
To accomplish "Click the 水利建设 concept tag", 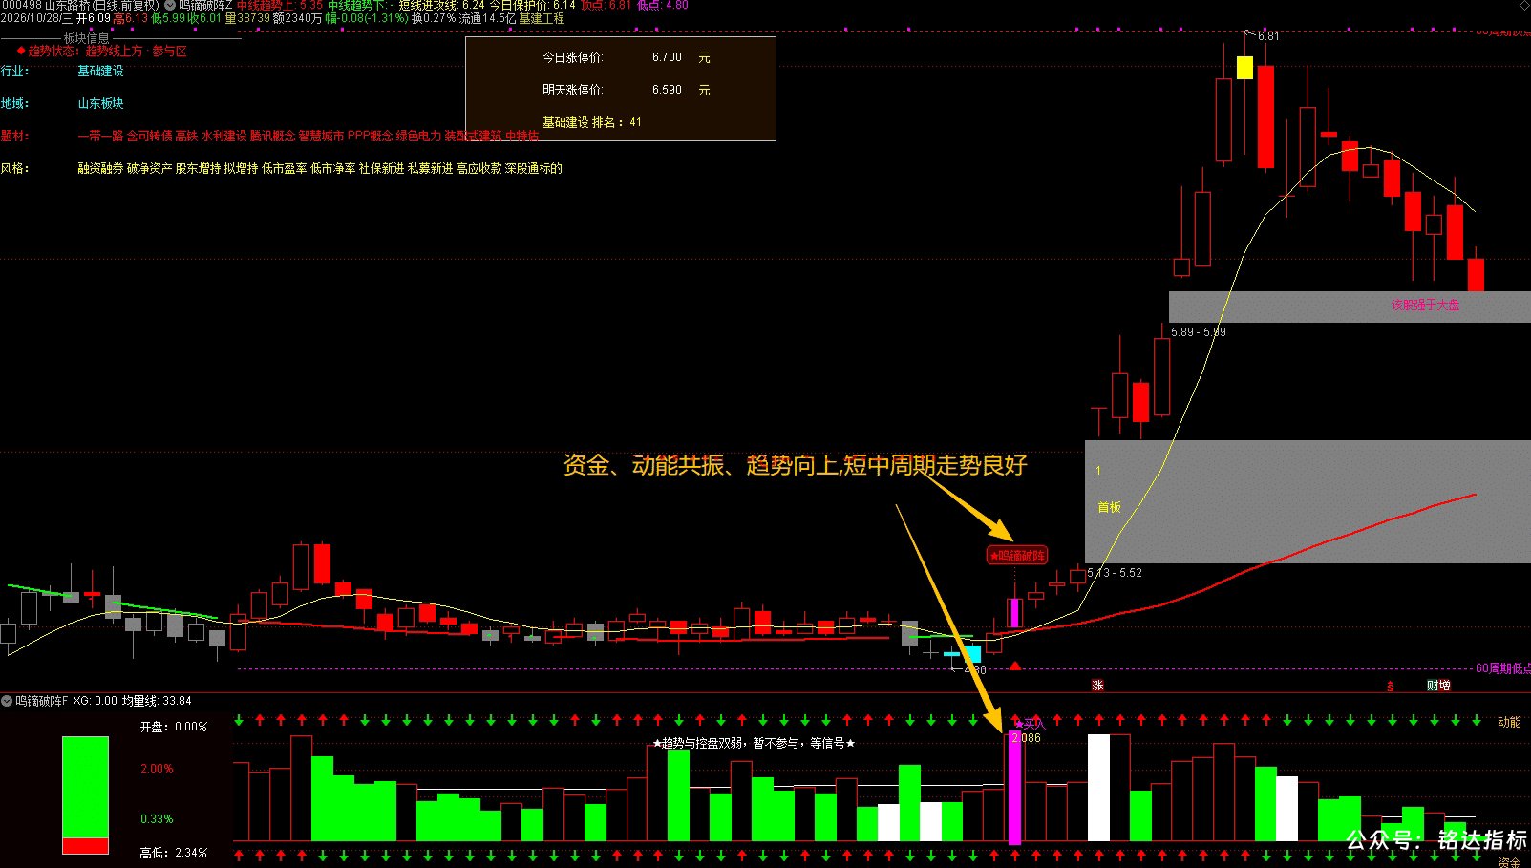I will pyautogui.click(x=223, y=136).
